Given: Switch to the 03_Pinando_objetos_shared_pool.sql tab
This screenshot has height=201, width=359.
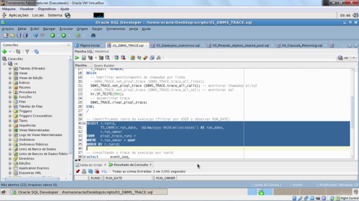Looking at the screenshot, I should point(241,45).
